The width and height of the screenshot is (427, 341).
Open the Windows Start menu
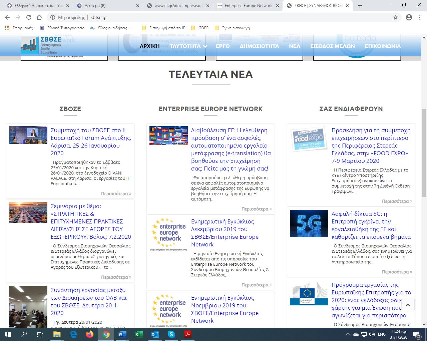pyautogui.click(x=8, y=334)
